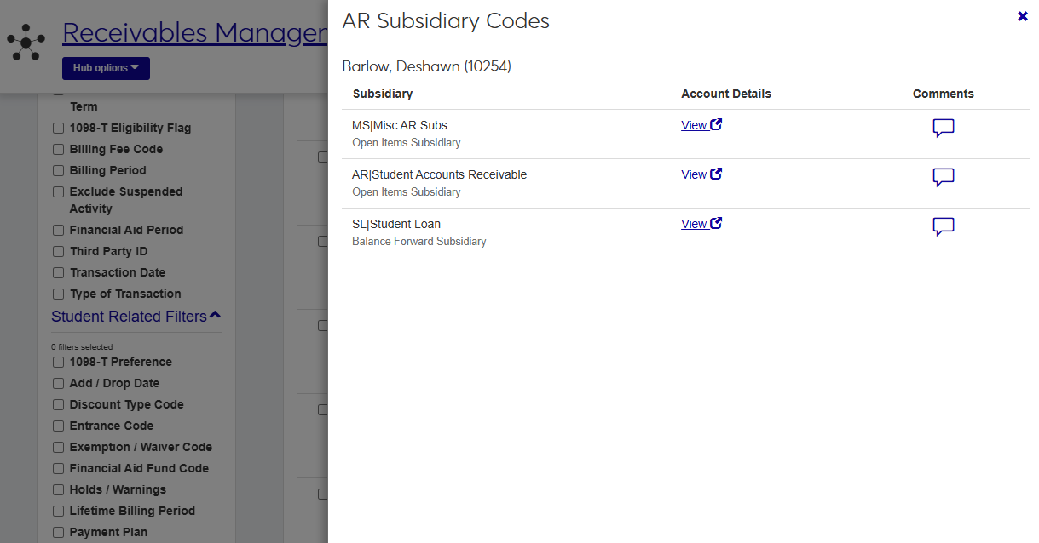Click the hub network logo icon
The height and width of the screenshot is (543, 1039).
point(26,41)
